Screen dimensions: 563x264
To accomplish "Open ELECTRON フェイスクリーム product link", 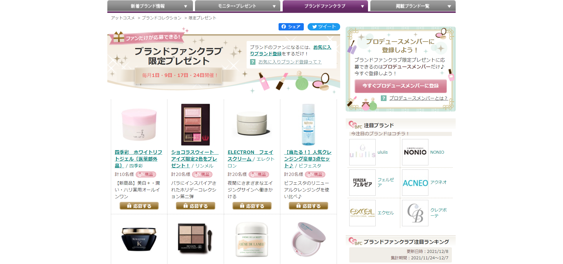I will tap(250, 155).
